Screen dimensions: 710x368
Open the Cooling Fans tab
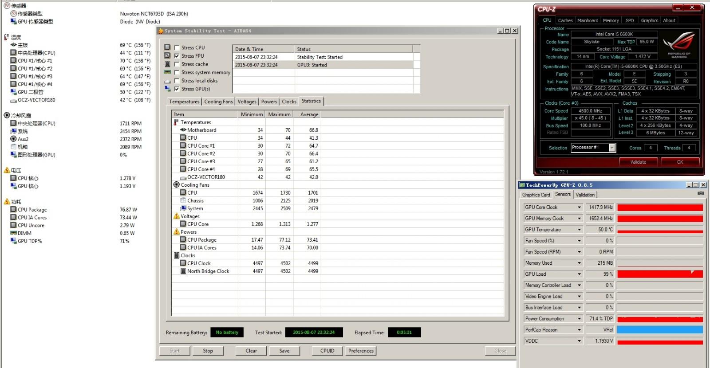[x=218, y=102]
